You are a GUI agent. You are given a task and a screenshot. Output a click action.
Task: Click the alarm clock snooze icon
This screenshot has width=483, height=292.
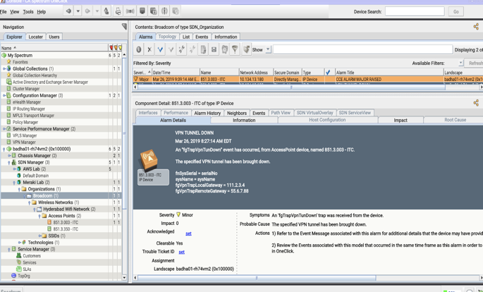click(224, 49)
